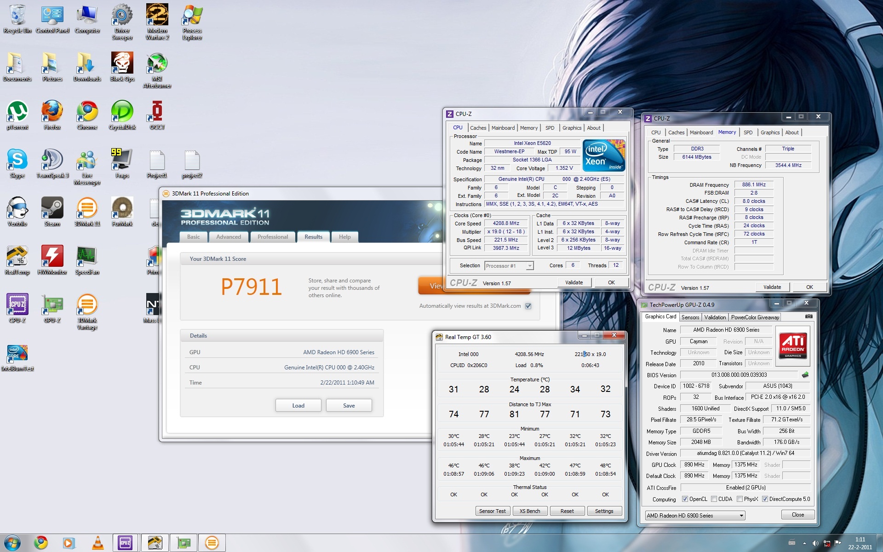Toggle OpenCL checkbox in GPU-Z
Image resolution: width=883 pixels, height=552 pixels.
point(685,499)
